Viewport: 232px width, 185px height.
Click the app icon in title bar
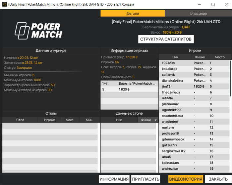(5, 4)
